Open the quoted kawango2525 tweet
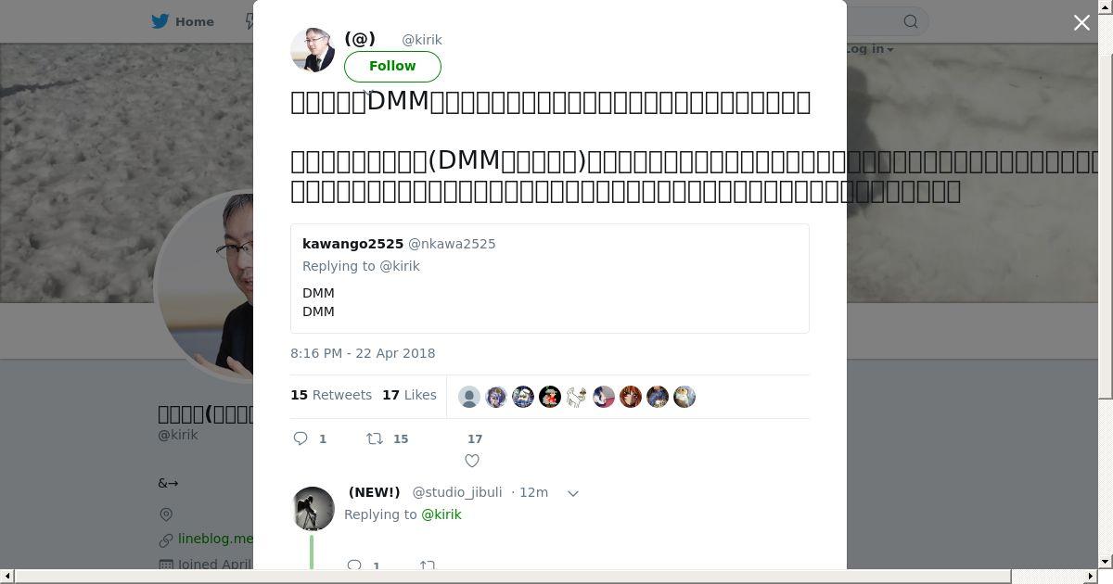Image resolution: width=1113 pixels, height=584 pixels. (550, 278)
